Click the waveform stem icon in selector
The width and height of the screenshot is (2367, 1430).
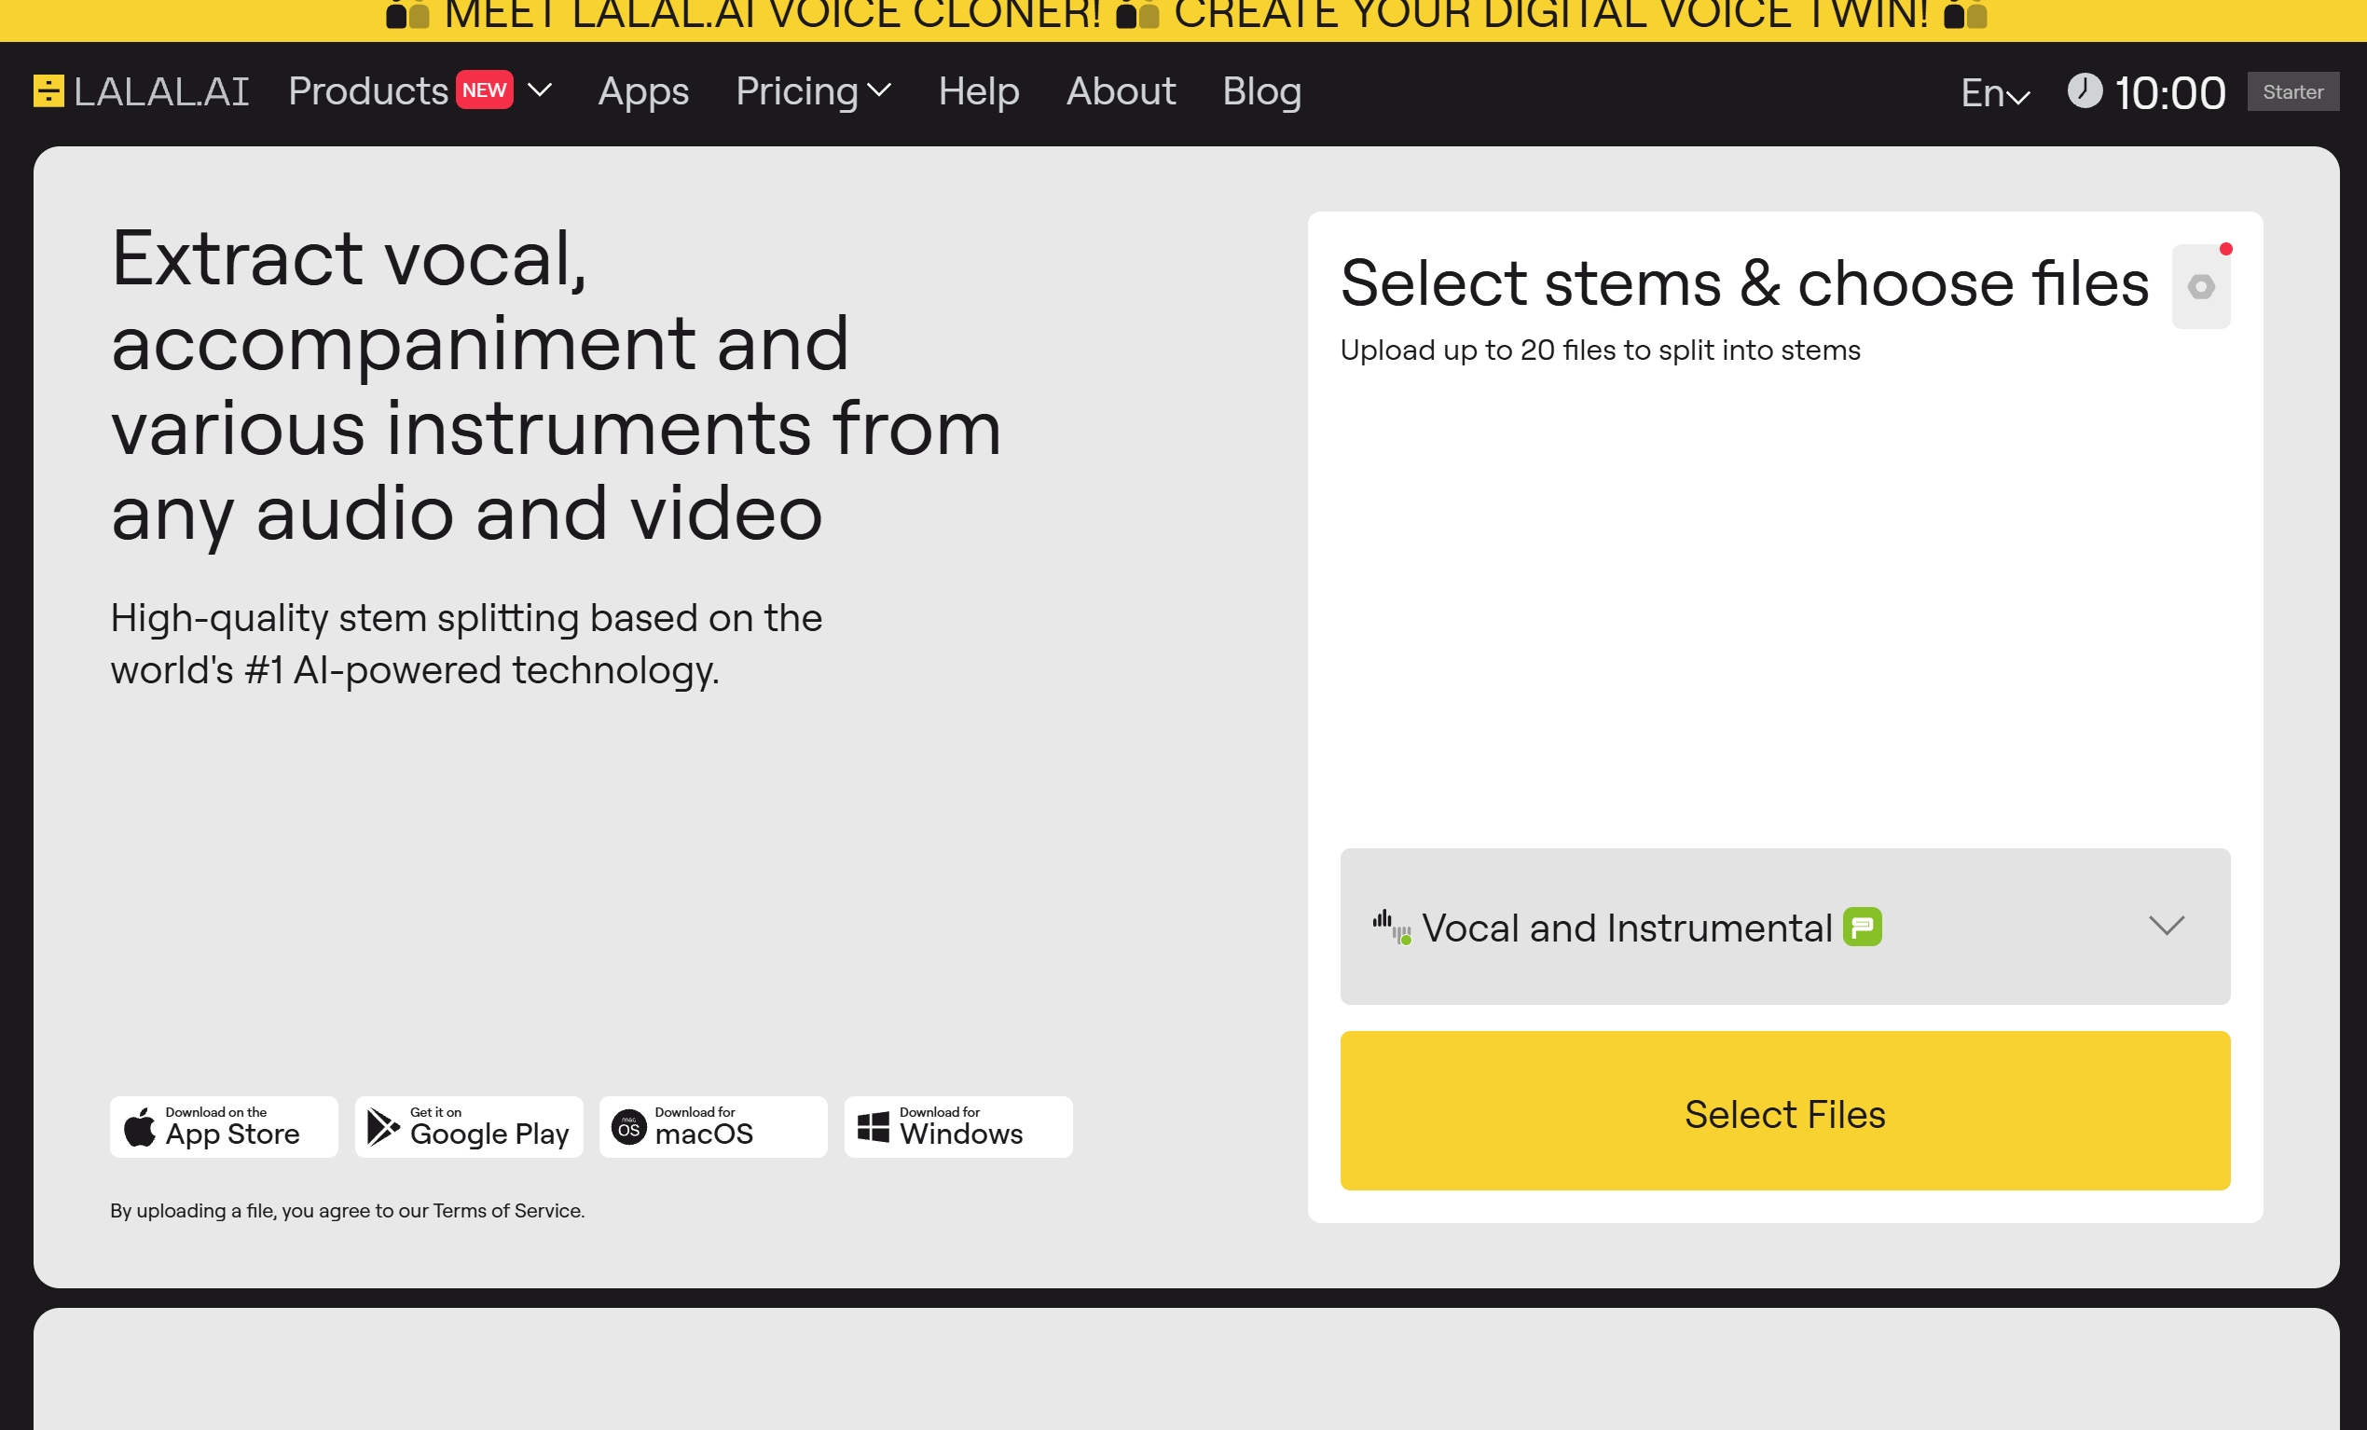(1391, 927)
